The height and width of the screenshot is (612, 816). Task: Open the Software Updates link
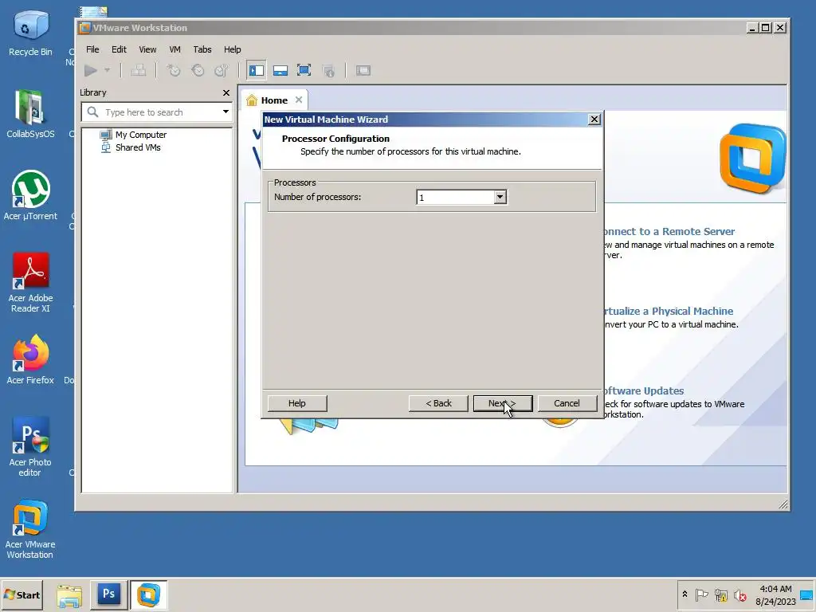(644, 390)
